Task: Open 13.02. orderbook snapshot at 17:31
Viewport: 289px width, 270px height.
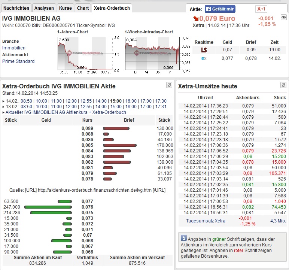Action: [161, 107]
